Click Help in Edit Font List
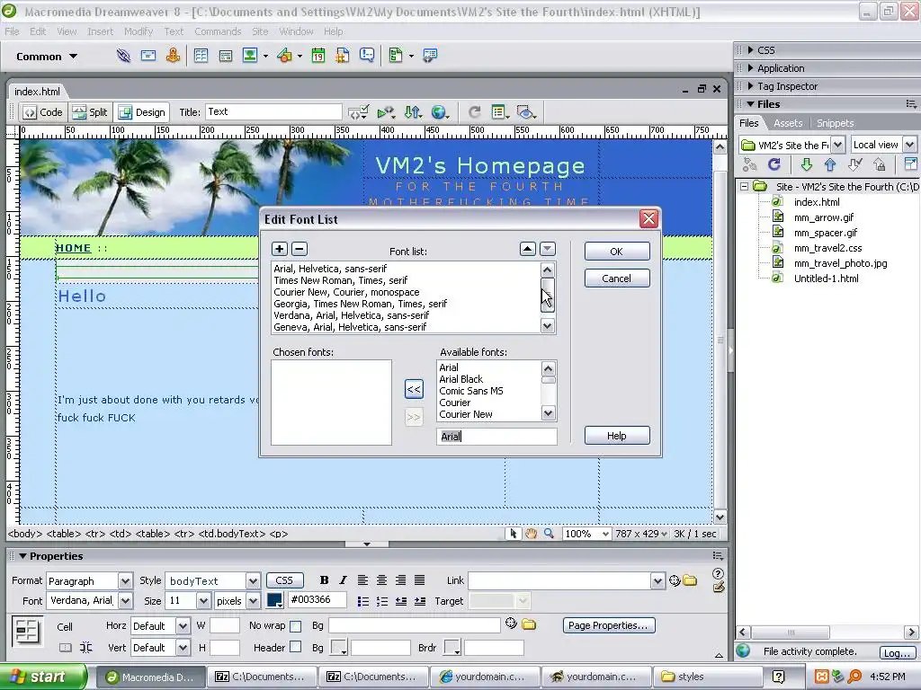The height and width of the screenshot is (690, 921). click(x=617, y=436)
